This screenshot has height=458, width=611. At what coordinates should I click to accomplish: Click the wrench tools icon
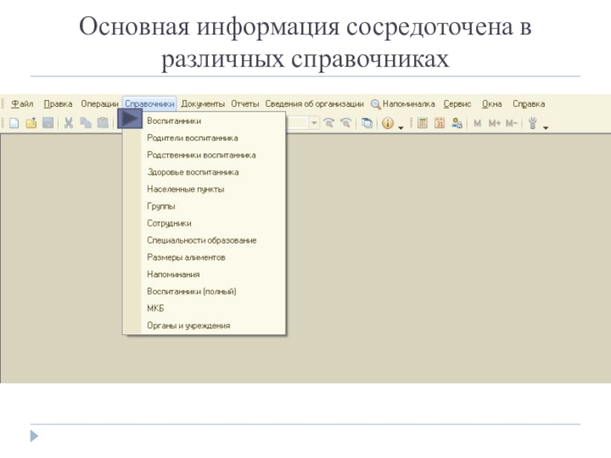click(x=532, y=123)
